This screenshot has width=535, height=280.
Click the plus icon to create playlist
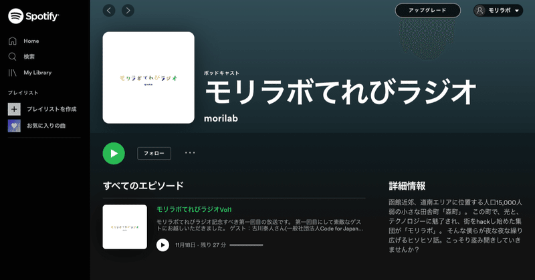click(x=14, y=109)
